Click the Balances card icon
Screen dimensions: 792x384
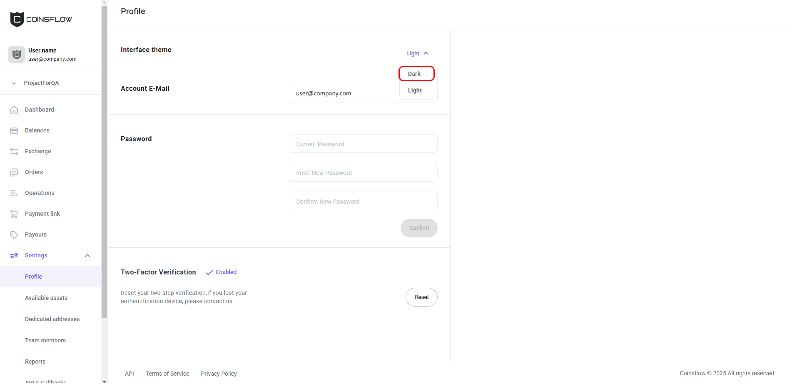[x=14, y=131]
